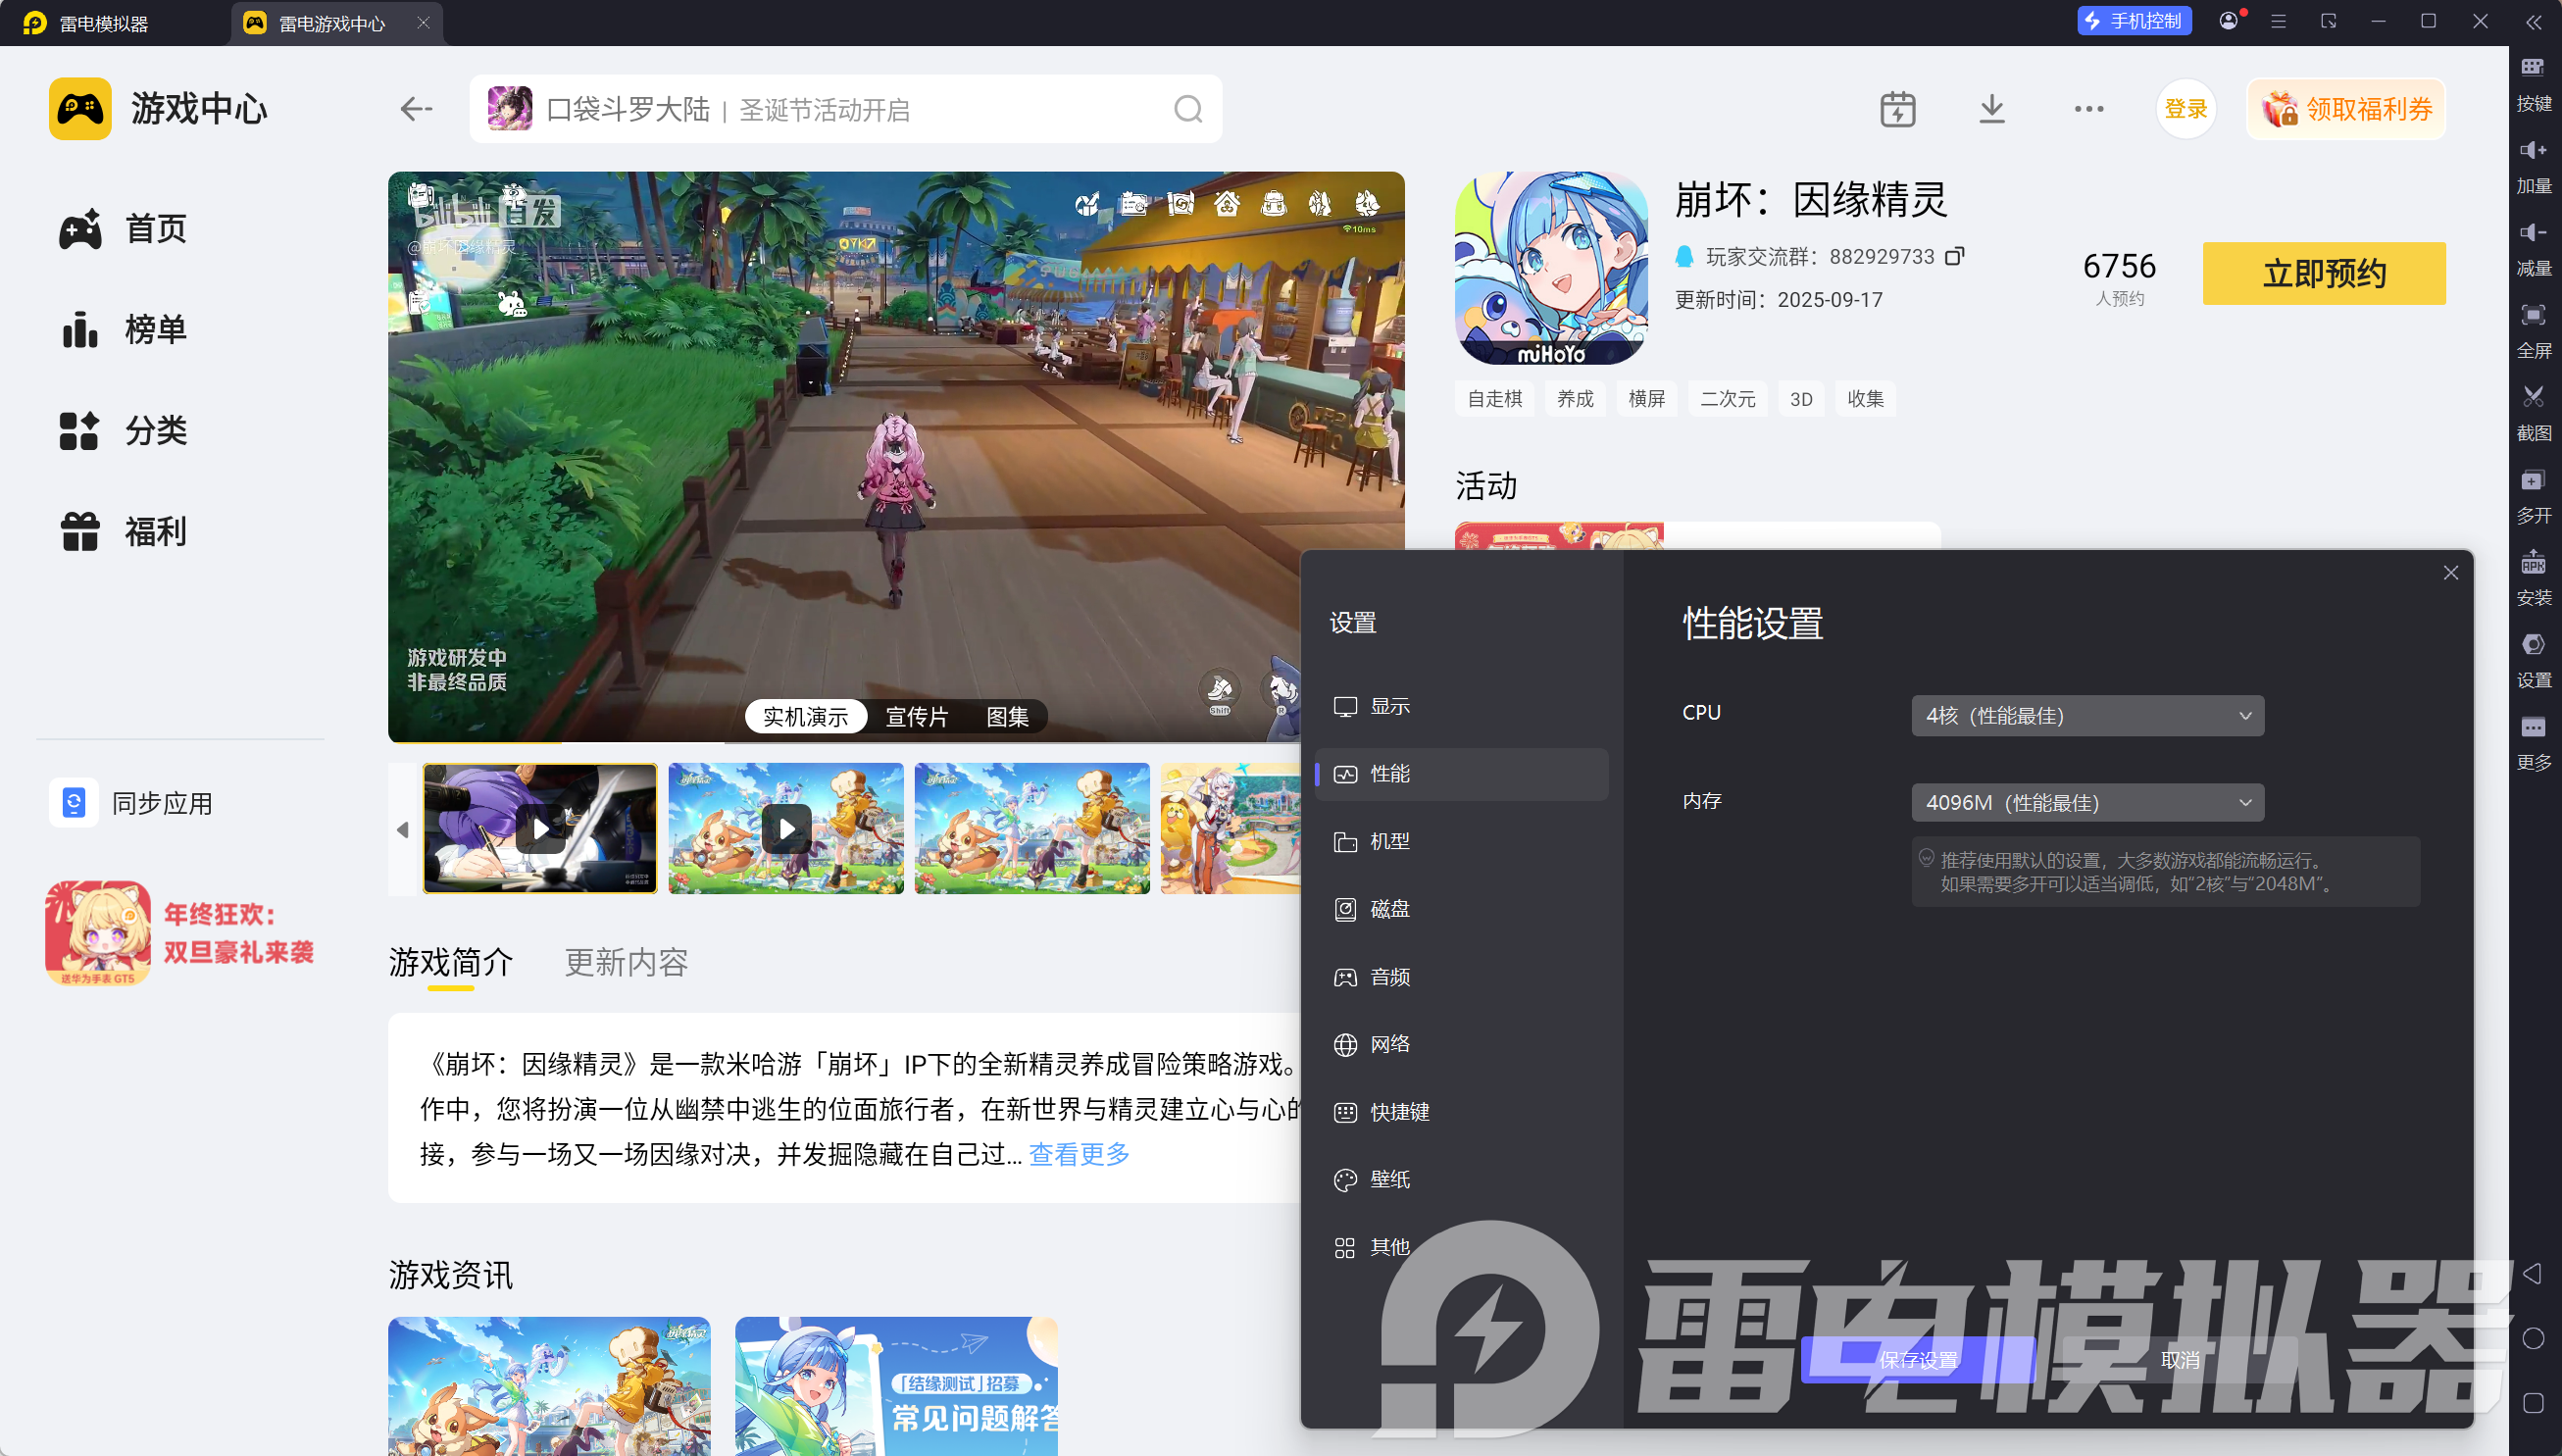This screenshot has height=1456, width=2562.
Task: Switch to the 更新内容 tab
Action: (x=626, y=962)
